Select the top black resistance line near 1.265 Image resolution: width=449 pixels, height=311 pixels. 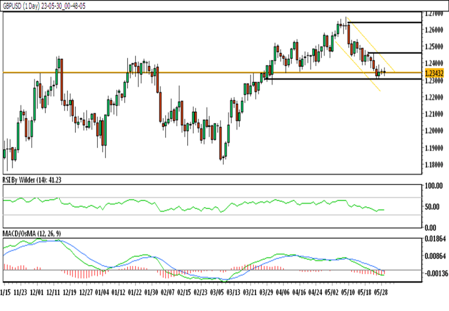pyautogui.click(x=384, y=22)
